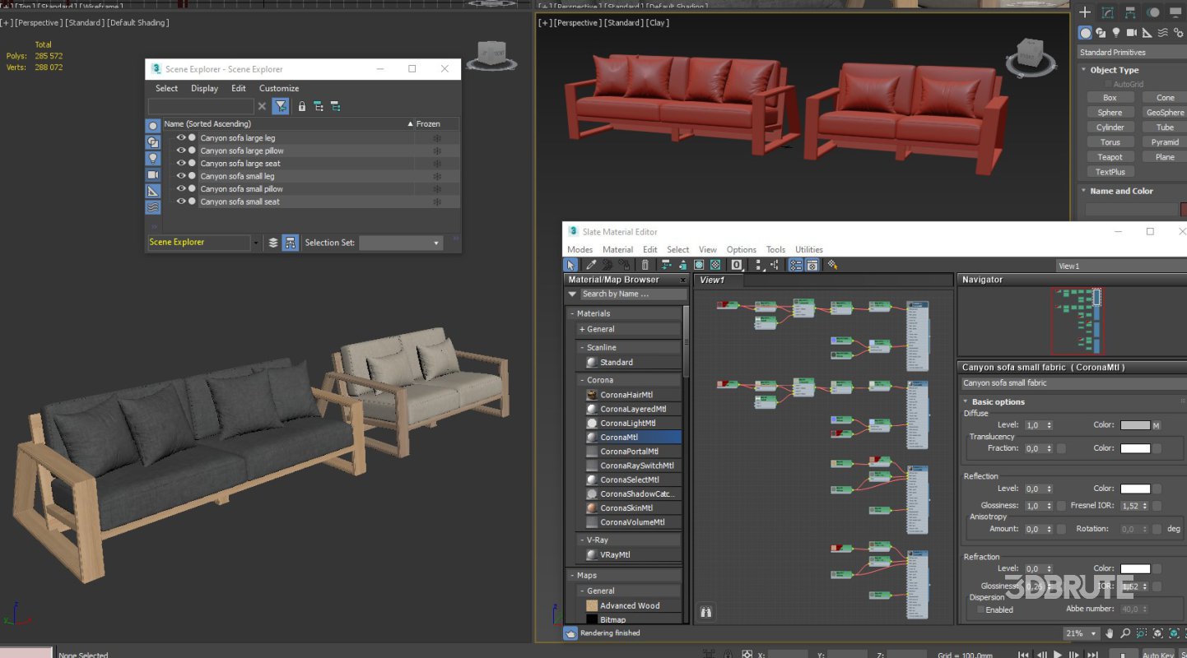Enable the AutoGrid checkbox

1108,83
